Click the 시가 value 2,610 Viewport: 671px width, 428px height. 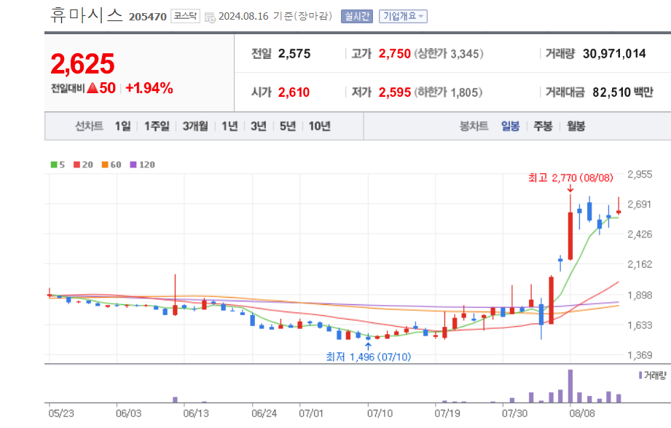pyautogui.click(x=294, y=92)
